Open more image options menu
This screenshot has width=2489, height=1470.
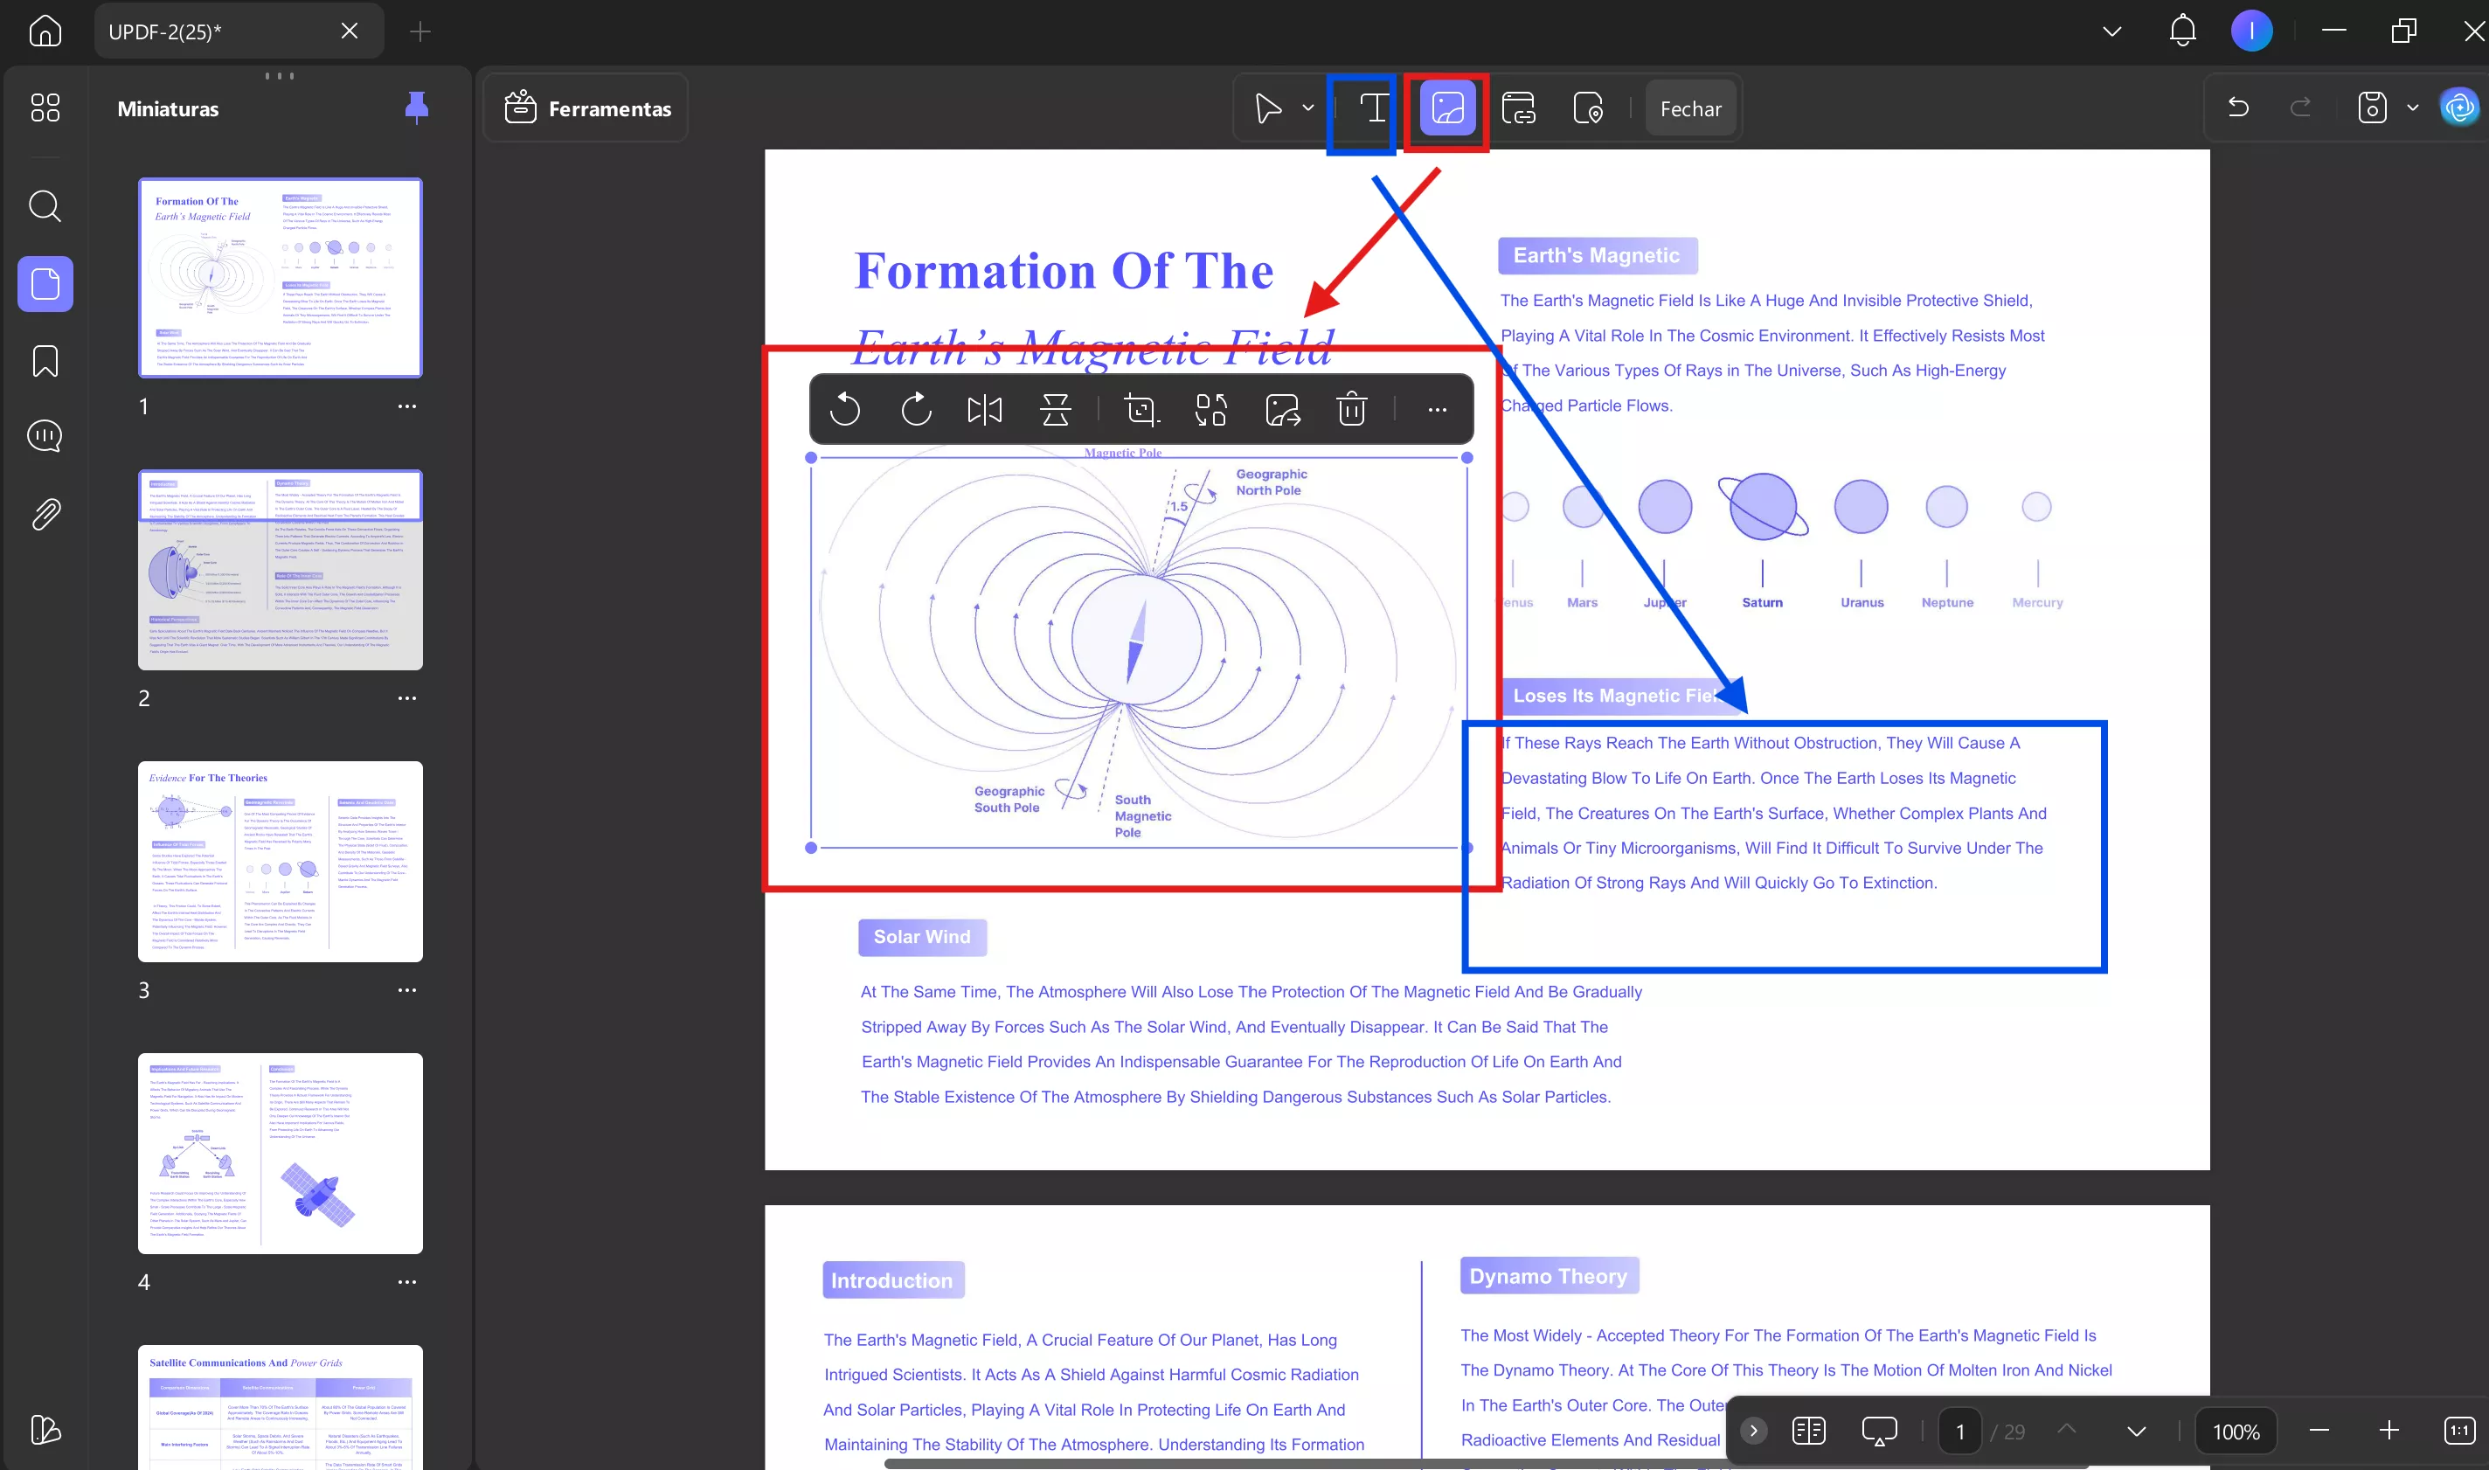[x=1437, y=409]
